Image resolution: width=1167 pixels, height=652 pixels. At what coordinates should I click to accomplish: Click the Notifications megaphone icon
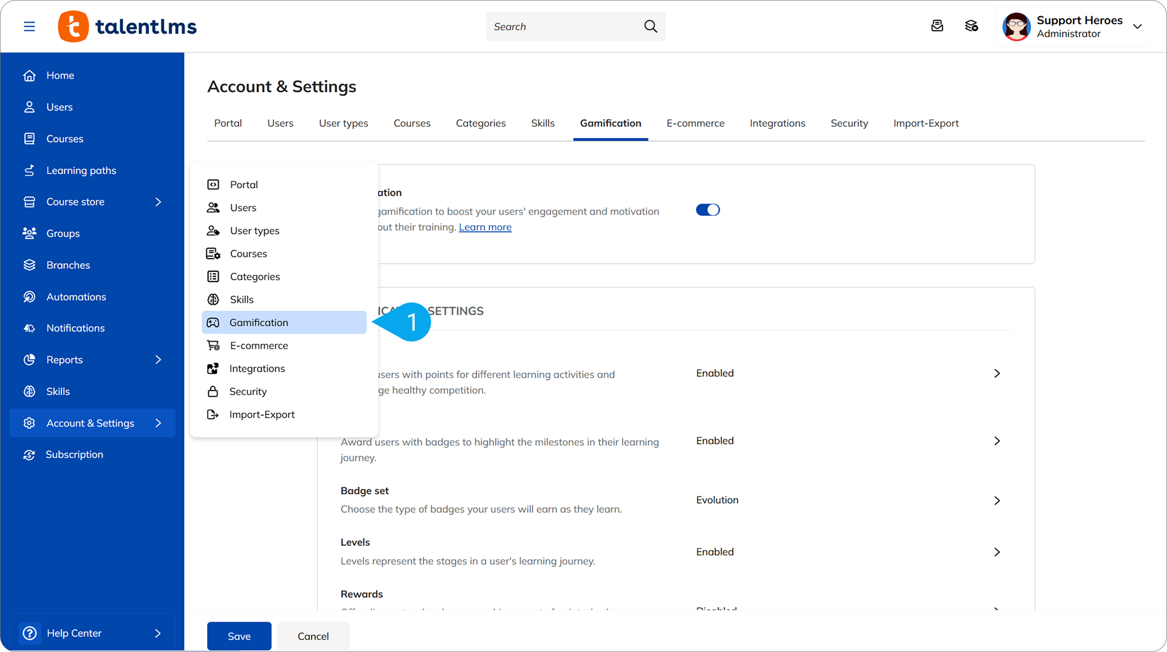(29, 328)
